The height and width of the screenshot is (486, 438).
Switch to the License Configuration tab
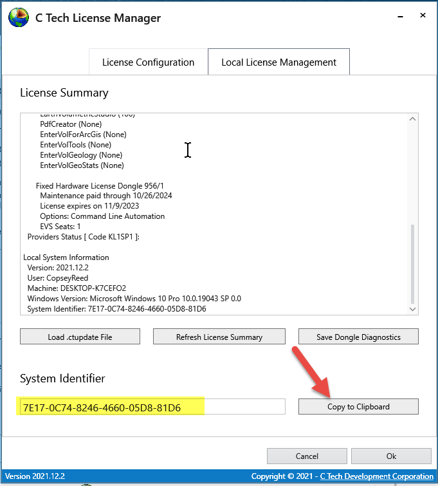149,62
